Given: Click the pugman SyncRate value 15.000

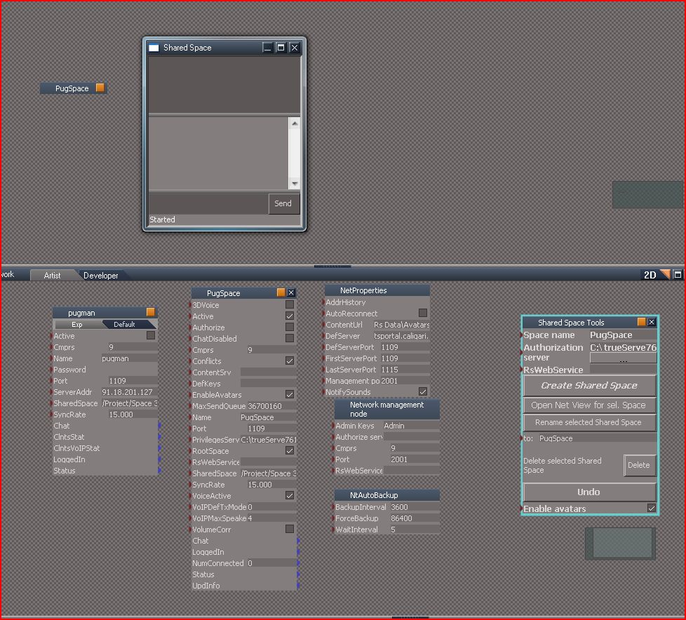Looking at the screenshot, I should [133, 415].
